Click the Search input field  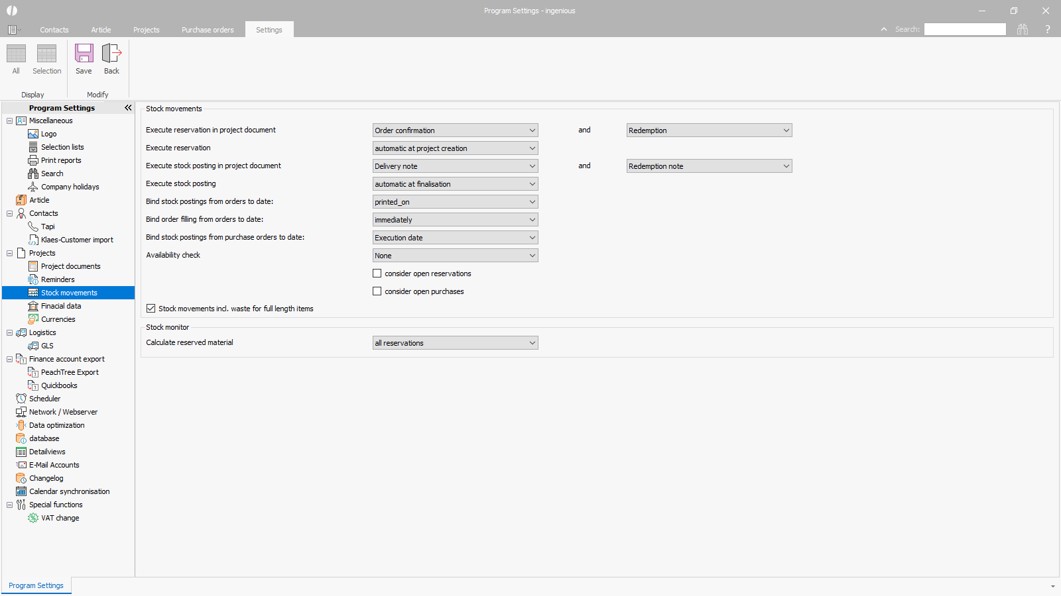pyautogui.click(x=965, y=29)
